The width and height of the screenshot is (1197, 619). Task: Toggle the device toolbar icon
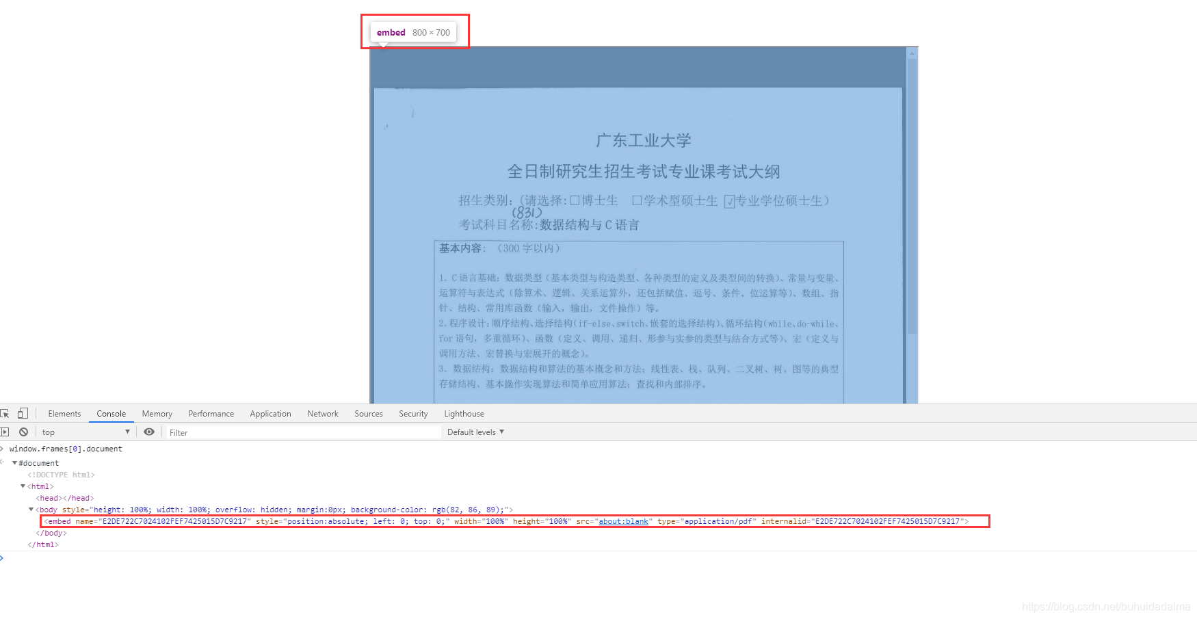[x=23, y=413]
